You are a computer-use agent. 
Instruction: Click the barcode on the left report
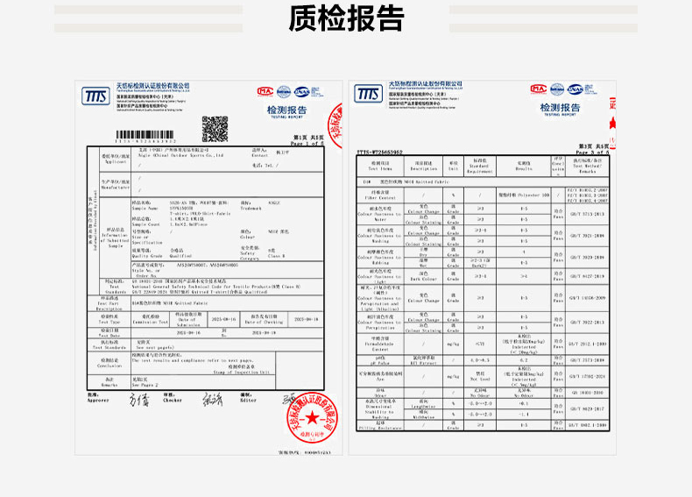click(147, 136)
